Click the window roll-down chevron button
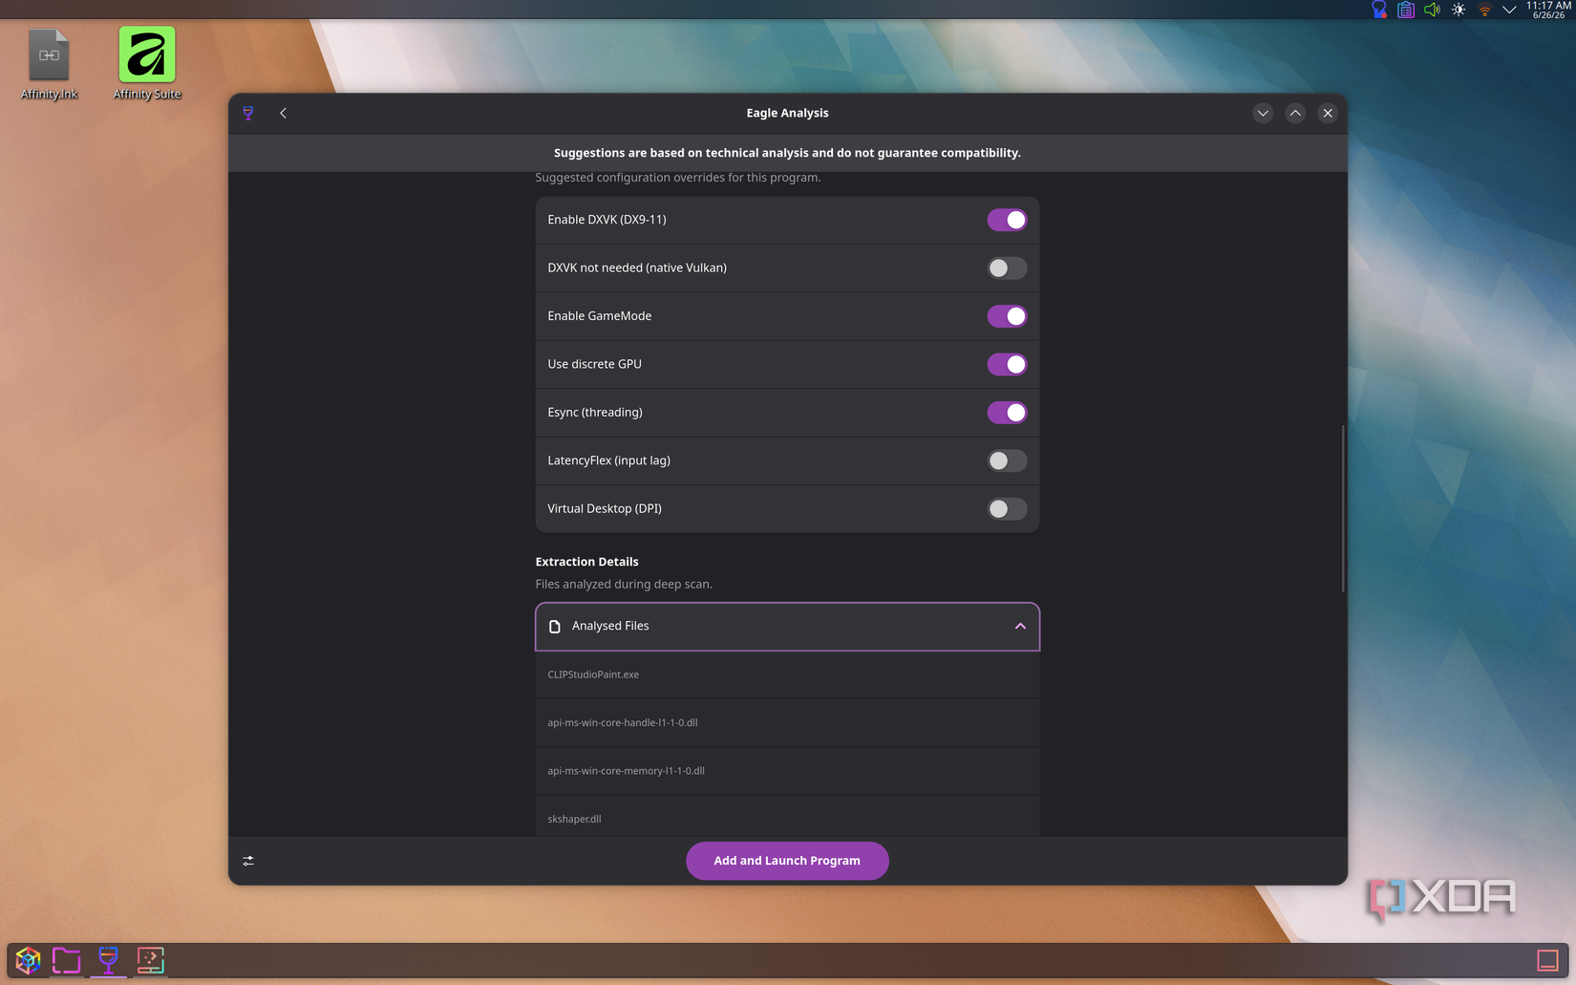The width and height of the screenshot is (1576, 985). (x=1263, y=113)
